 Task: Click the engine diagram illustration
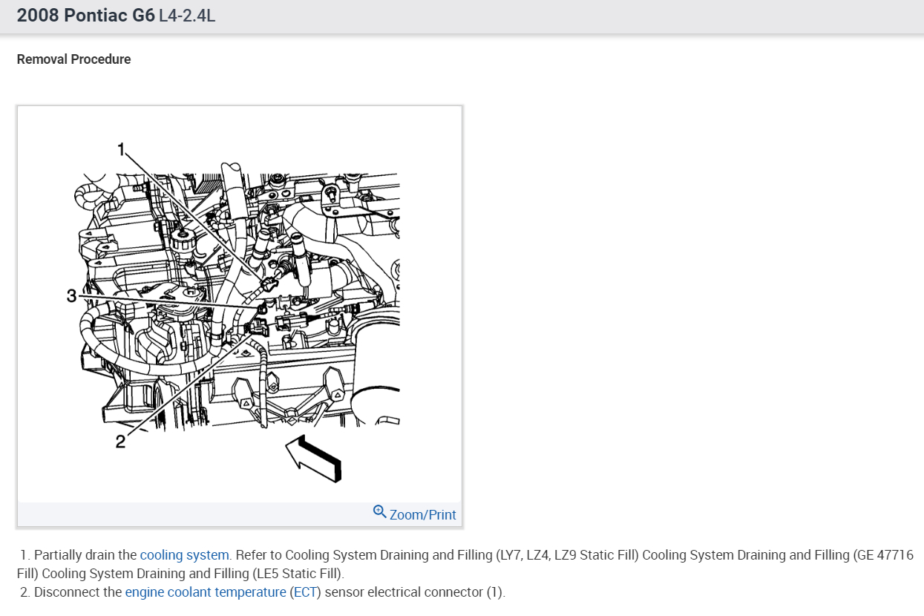pyautogui.click(x=239, y=304)
